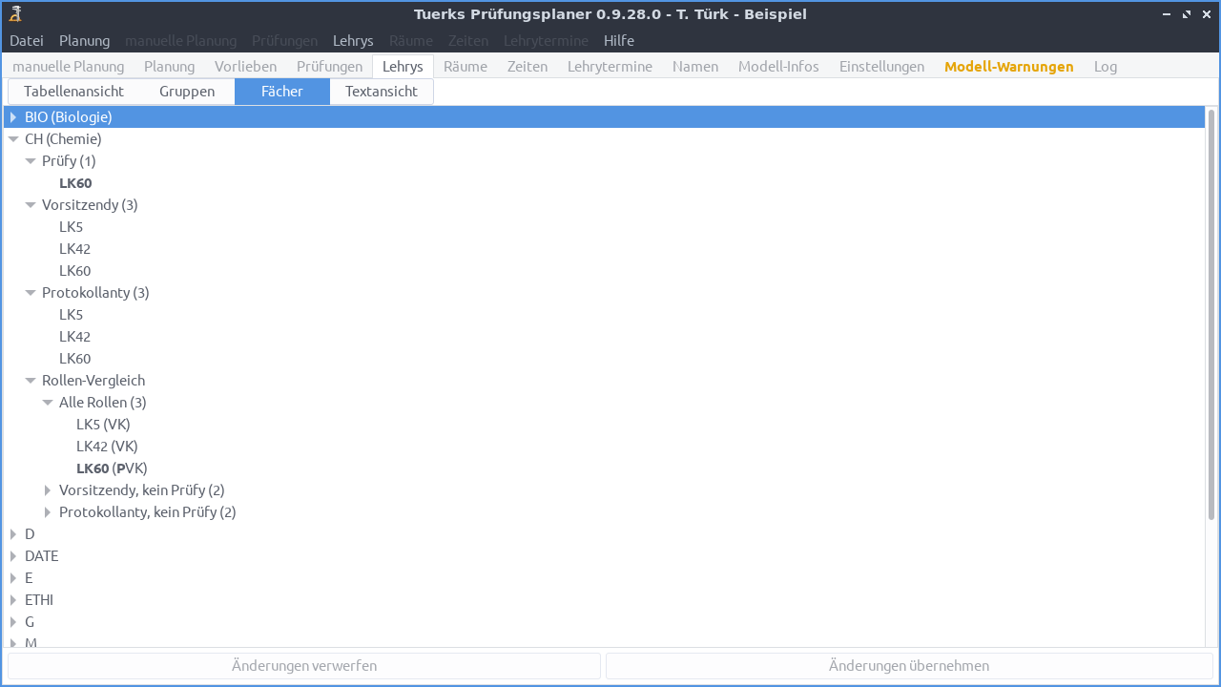
Task: Expand Vorsitzendy, kein Prüfy (2)
Action: coord(47,489)
